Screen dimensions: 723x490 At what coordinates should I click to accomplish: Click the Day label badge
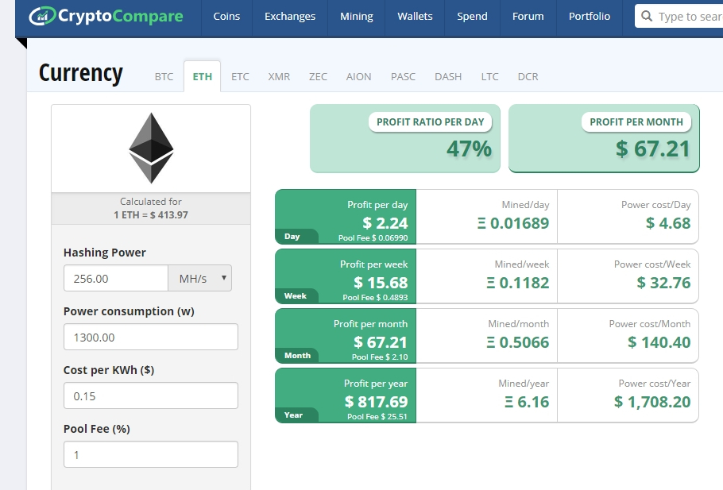pyautogui.click(x=296, y=237)
